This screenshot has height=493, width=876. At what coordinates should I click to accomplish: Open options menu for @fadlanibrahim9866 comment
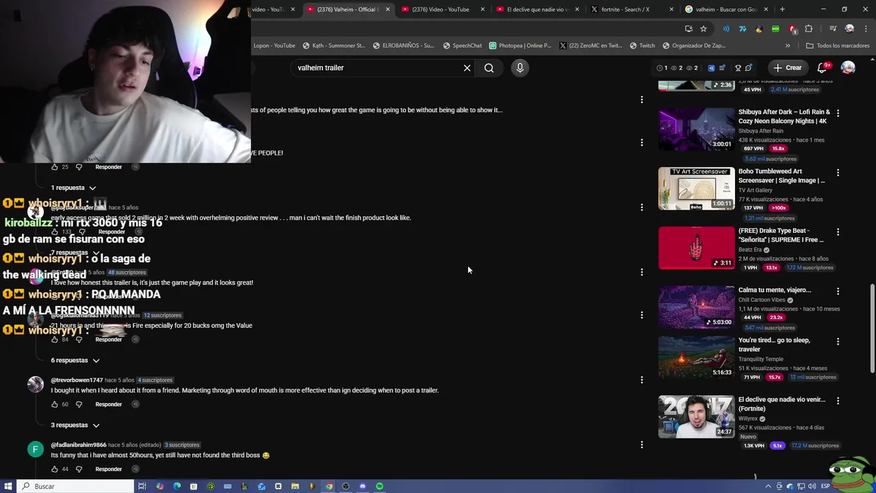641,445
